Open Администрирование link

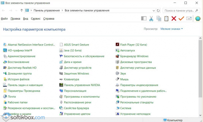[22, 56]
